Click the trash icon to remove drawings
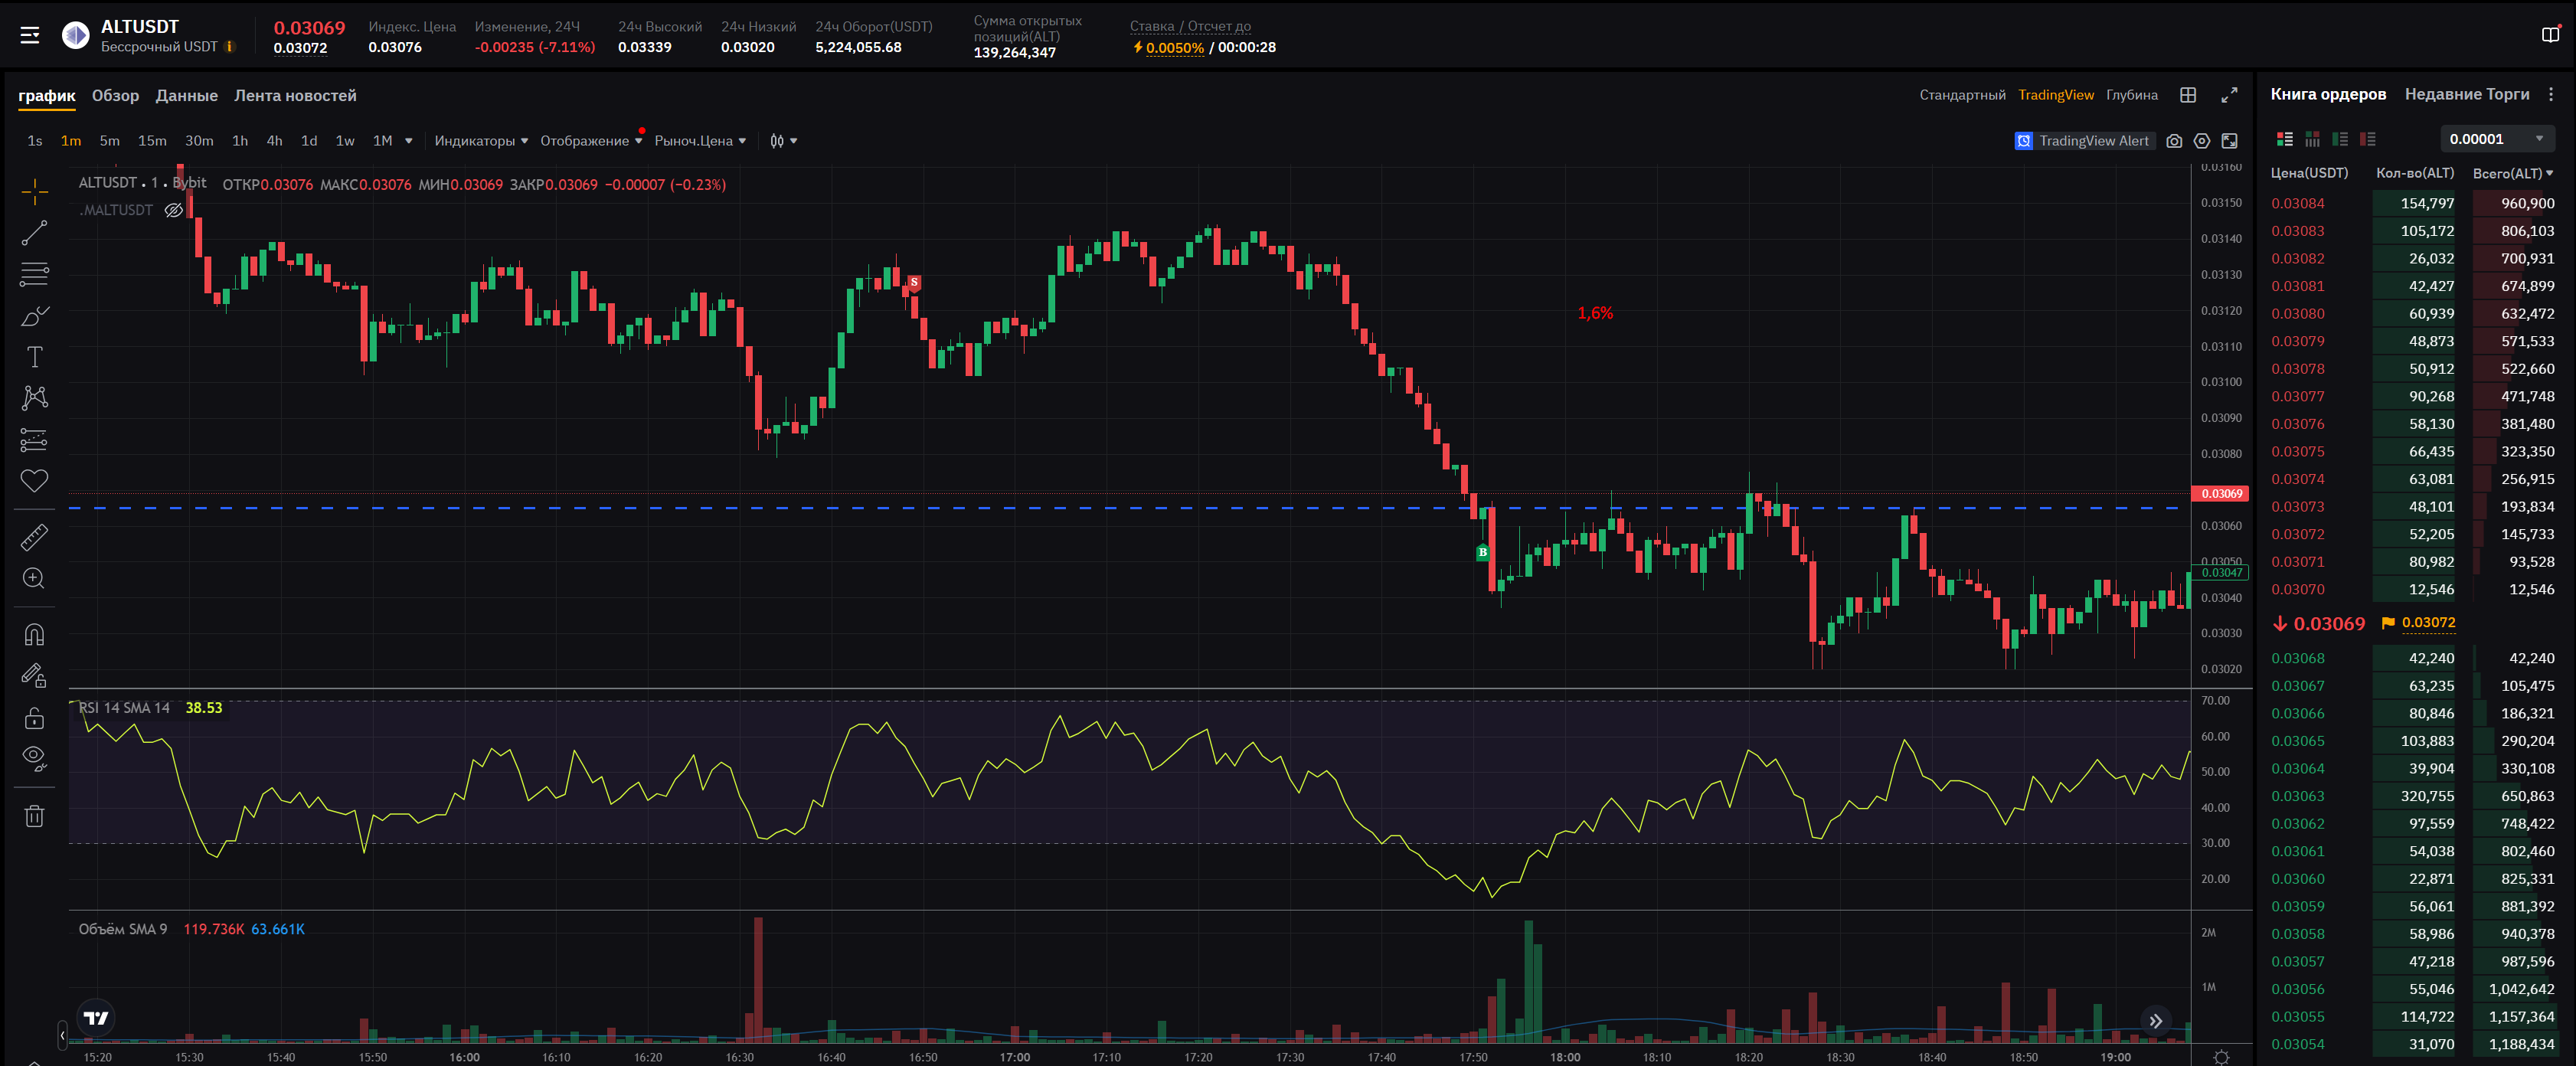The height and width of the screenshot is (1066, 2576). coord(34,816)
